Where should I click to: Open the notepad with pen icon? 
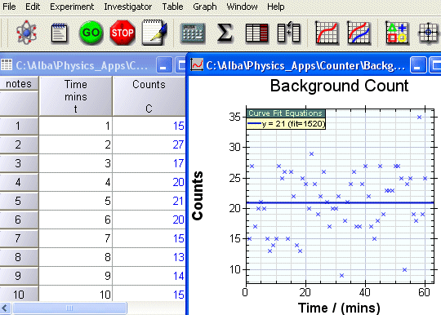coord(154,33)
